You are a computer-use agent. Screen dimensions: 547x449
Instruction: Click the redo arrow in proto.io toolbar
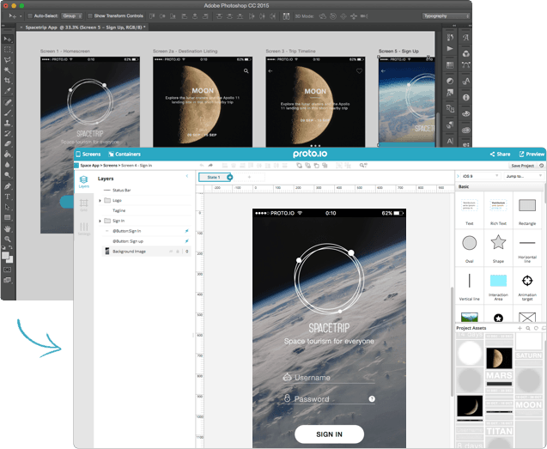coord(210,166)
